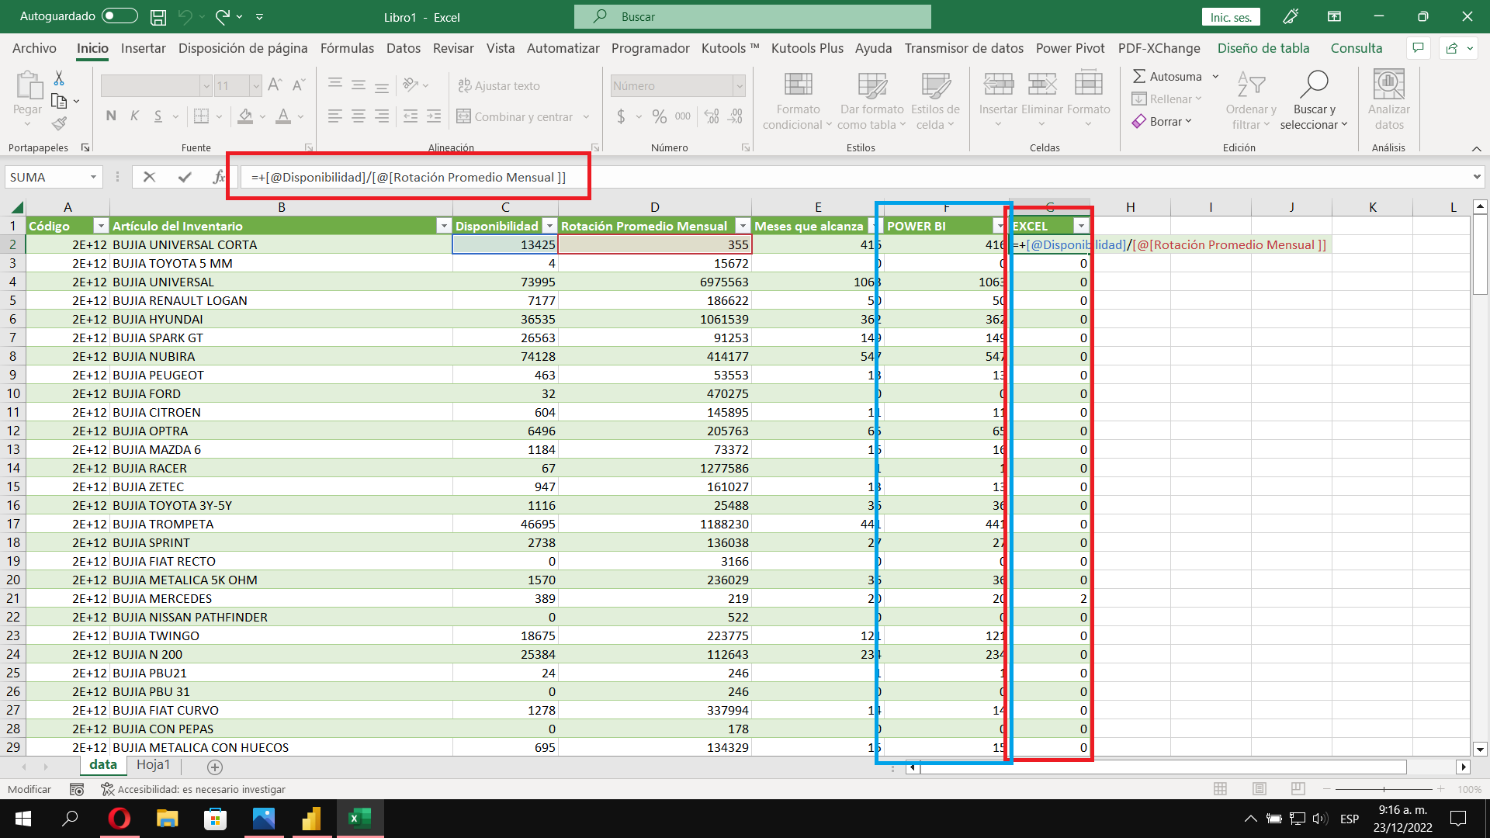Click the fill color bucket icon

click(245, 116)
